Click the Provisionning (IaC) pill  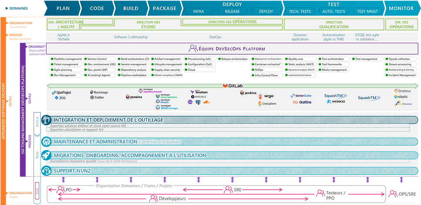[200, 59]
